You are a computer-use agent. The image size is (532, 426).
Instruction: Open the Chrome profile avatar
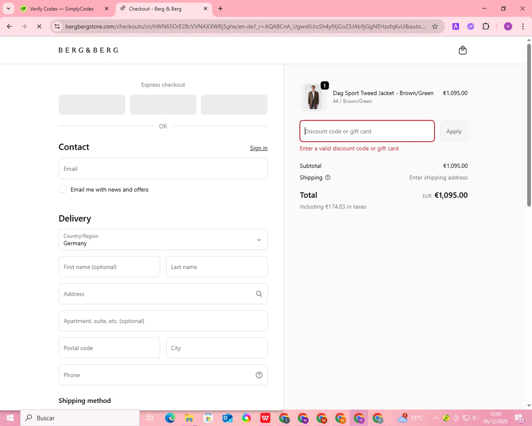508,26
